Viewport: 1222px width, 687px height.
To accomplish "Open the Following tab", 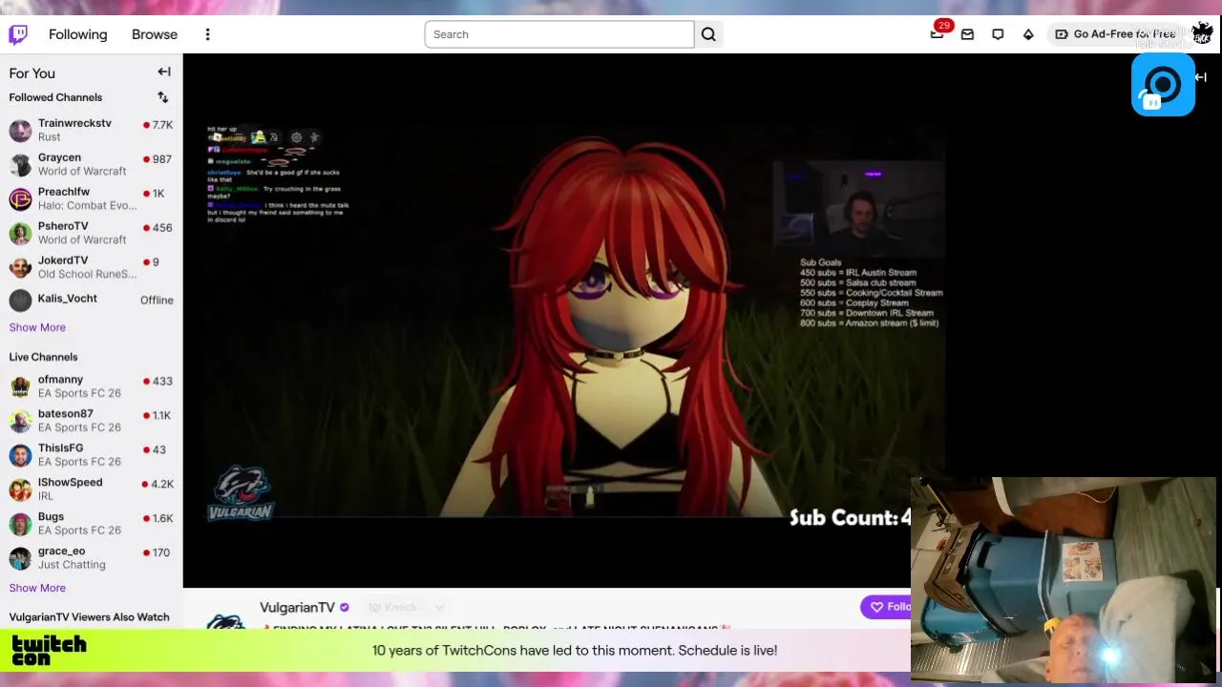I will (x=78, y=34).
